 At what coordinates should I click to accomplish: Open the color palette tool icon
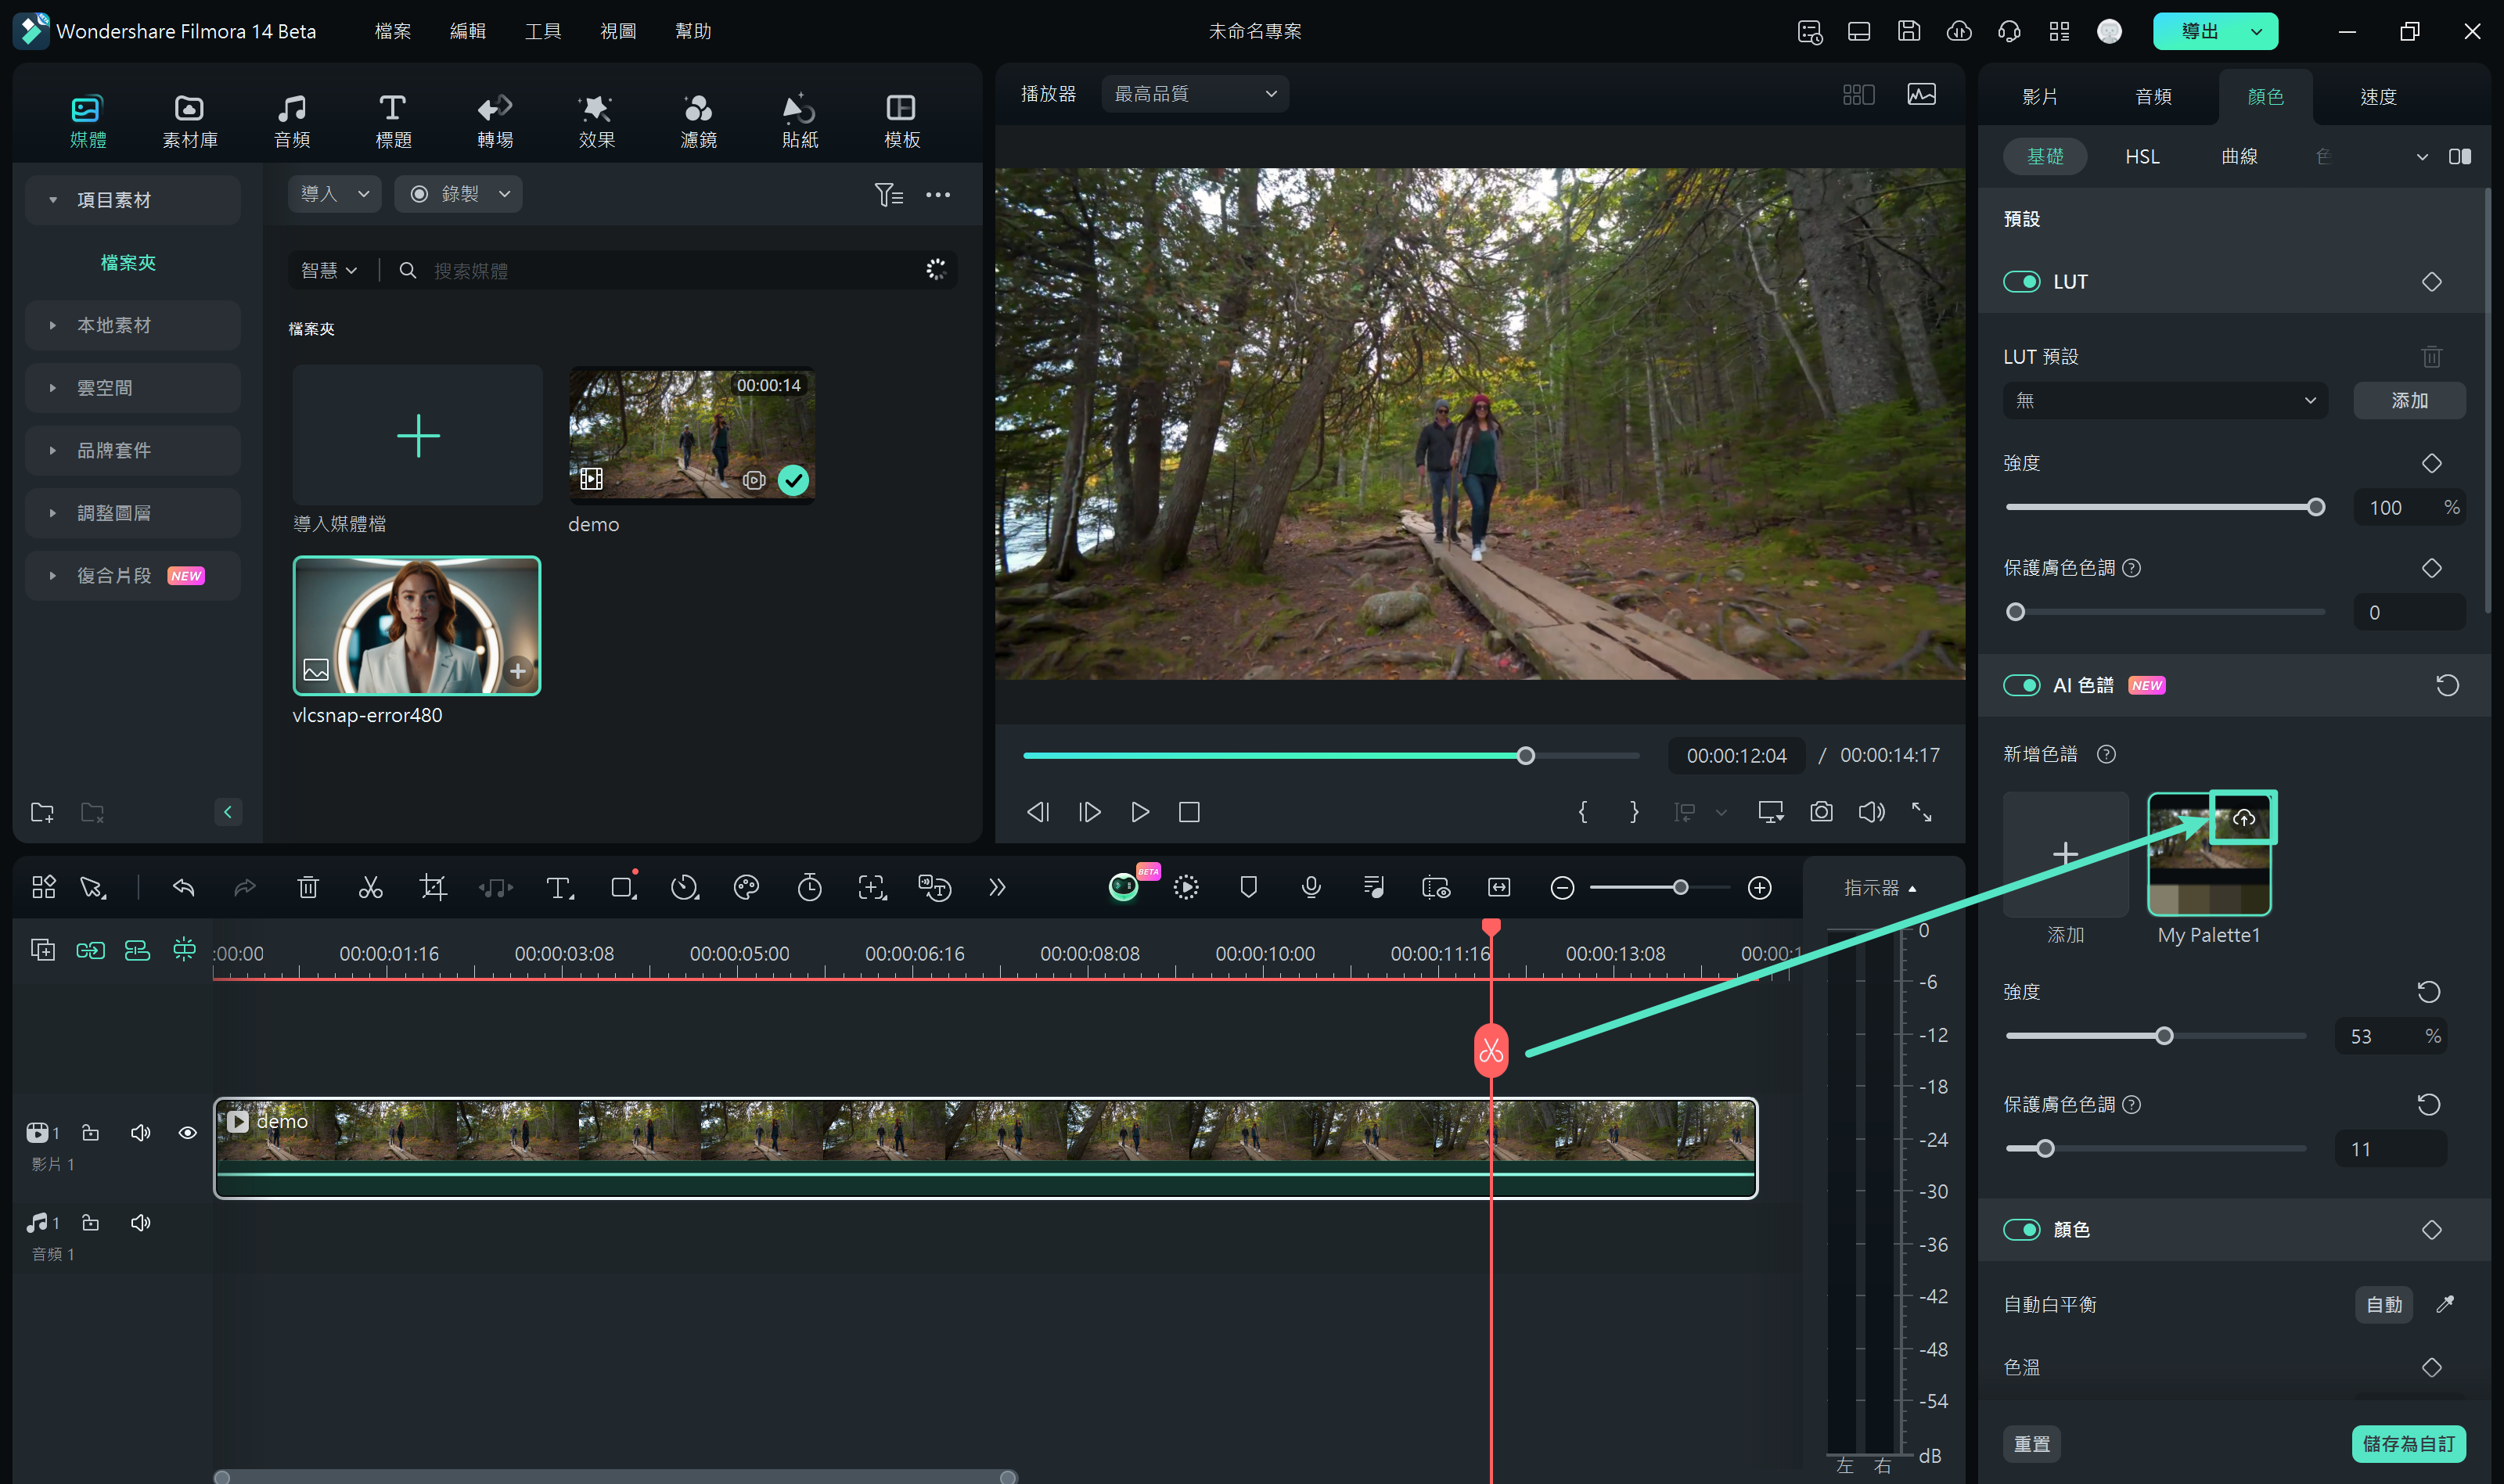pyautogui.click(x=746, y=887)
